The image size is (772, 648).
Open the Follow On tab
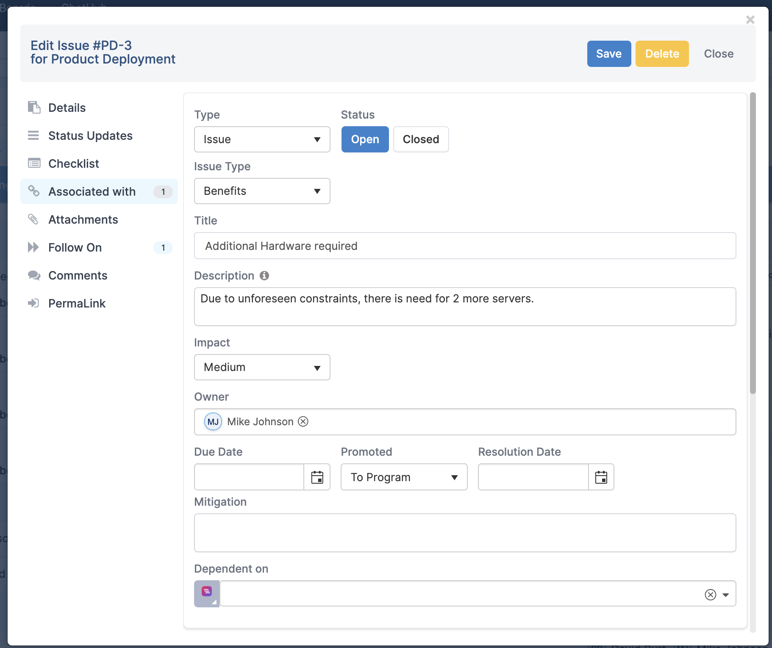pos(99,247)
